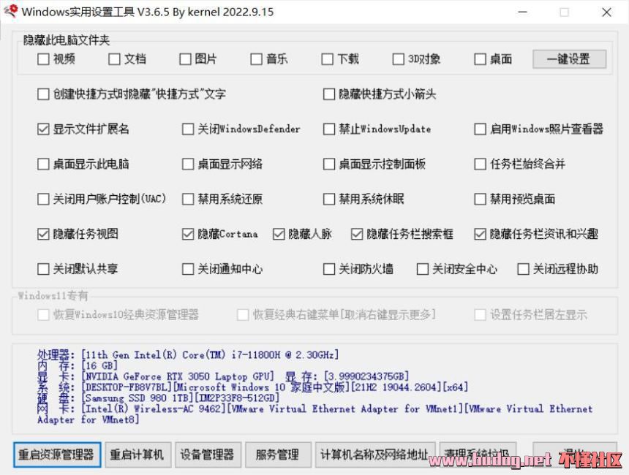The image size is (629, 475).
Task: Enable 关闭防火墙 checkbox
Action: point(329,269)
